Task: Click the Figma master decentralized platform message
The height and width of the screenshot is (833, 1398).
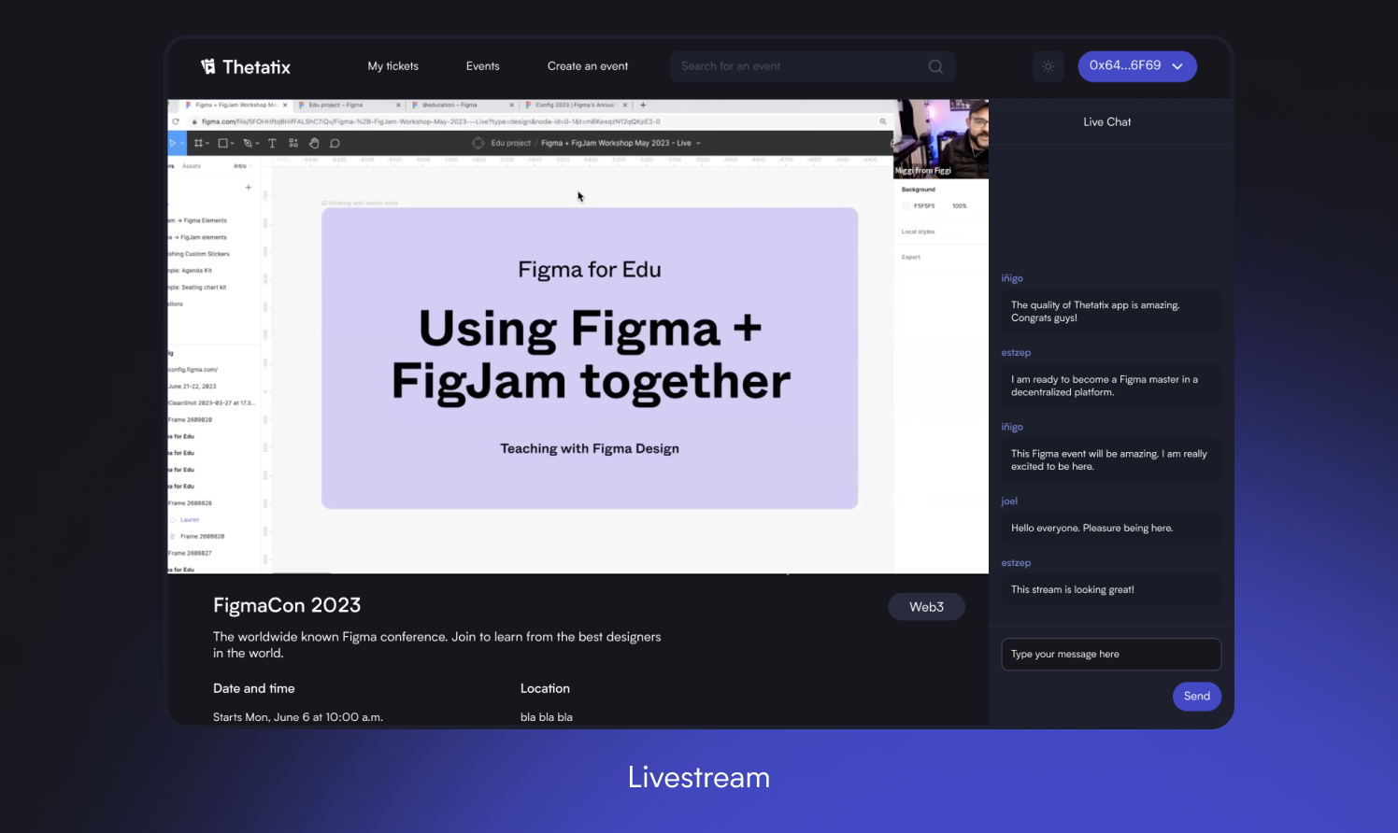Action: [x=1111, y=386]
